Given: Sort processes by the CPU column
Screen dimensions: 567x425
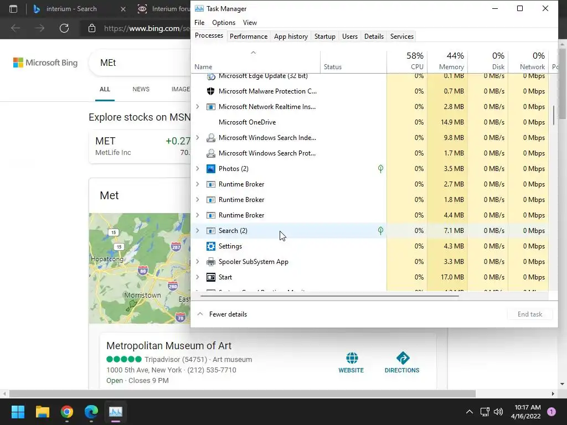Looking at the screenshot, I should coord(407,61).
